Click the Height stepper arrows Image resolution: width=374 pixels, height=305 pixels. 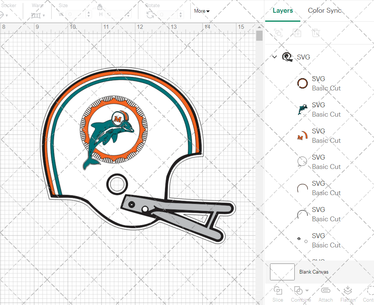[128, 15]
